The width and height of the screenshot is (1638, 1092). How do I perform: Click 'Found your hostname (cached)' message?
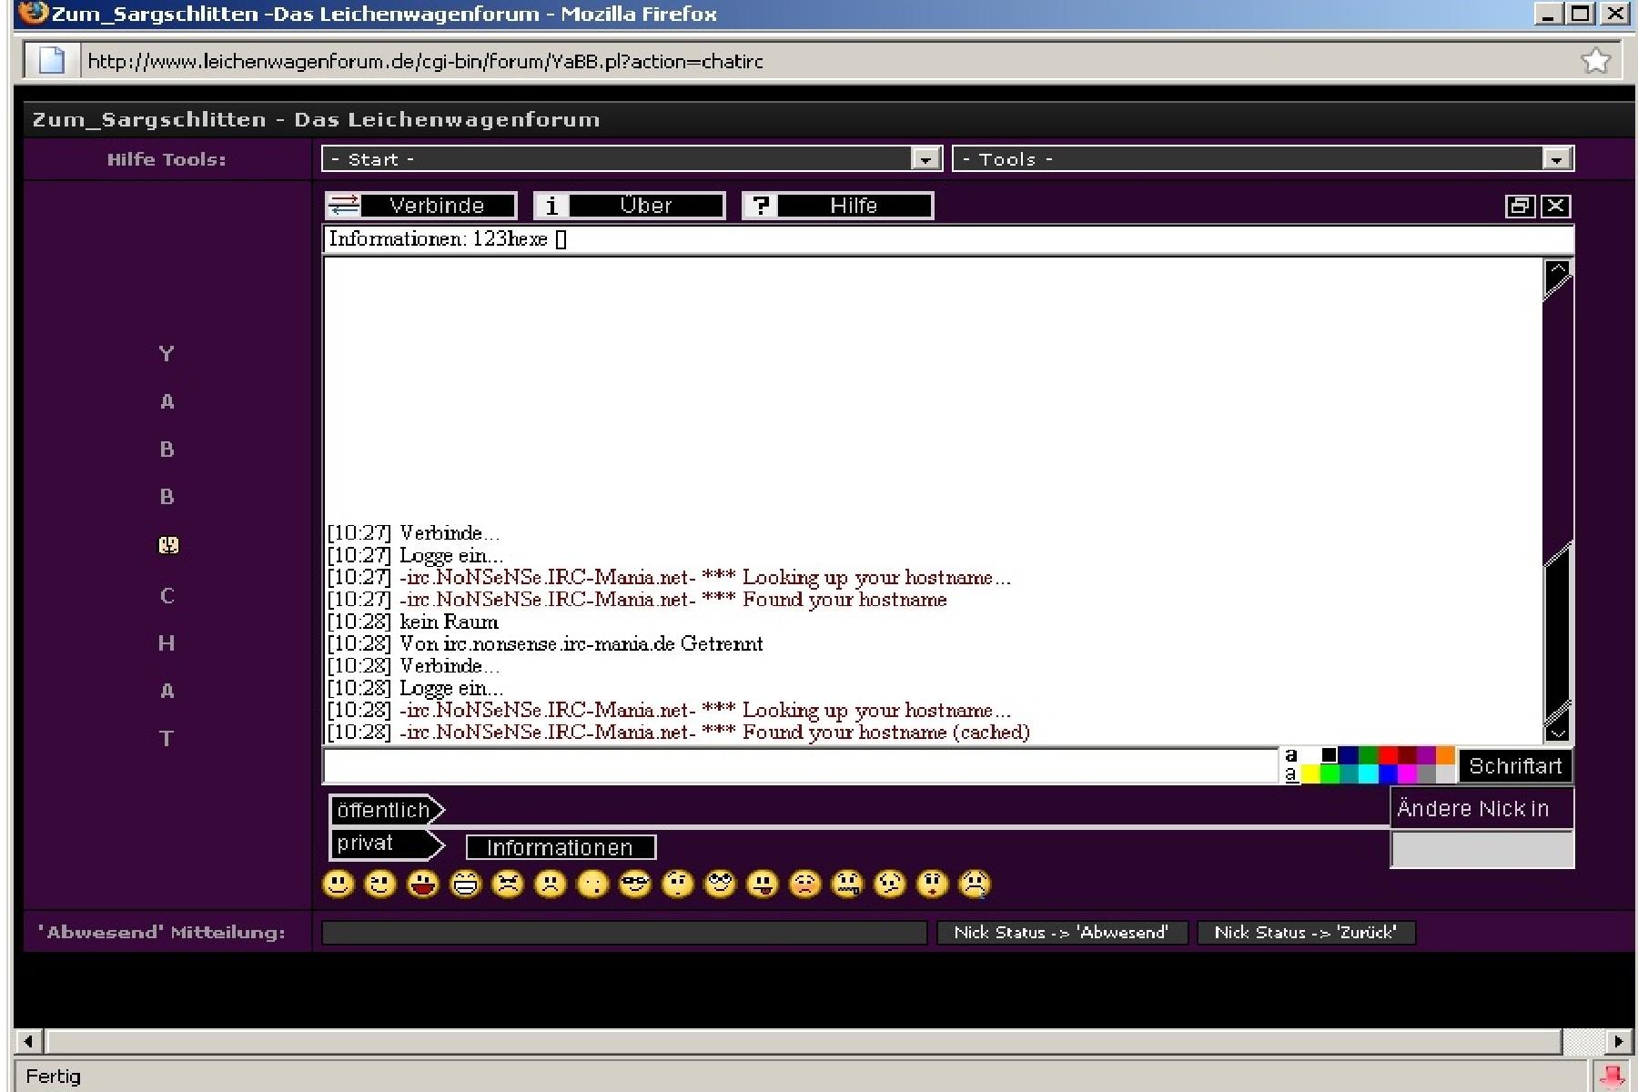[x=886, y=733]
